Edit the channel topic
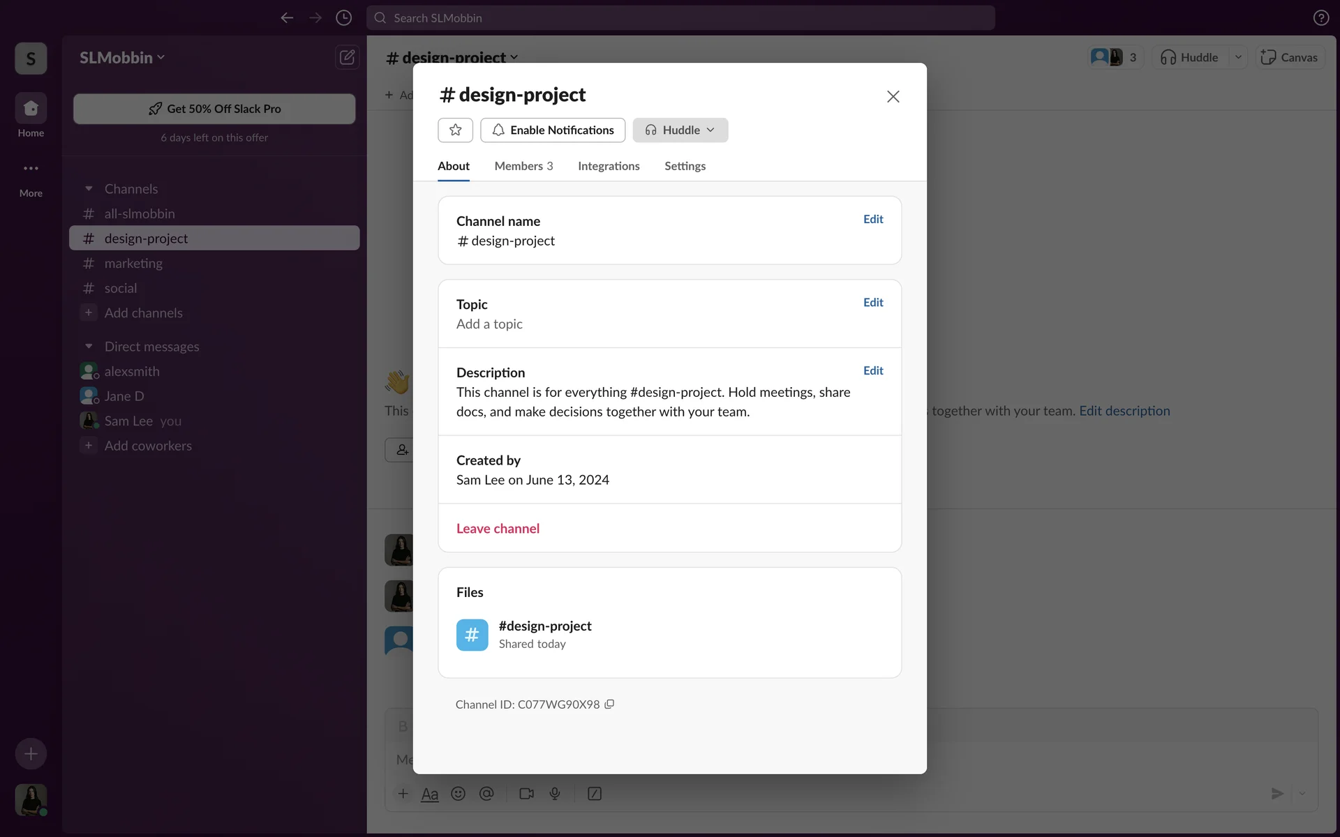 (x=872, y=302)
